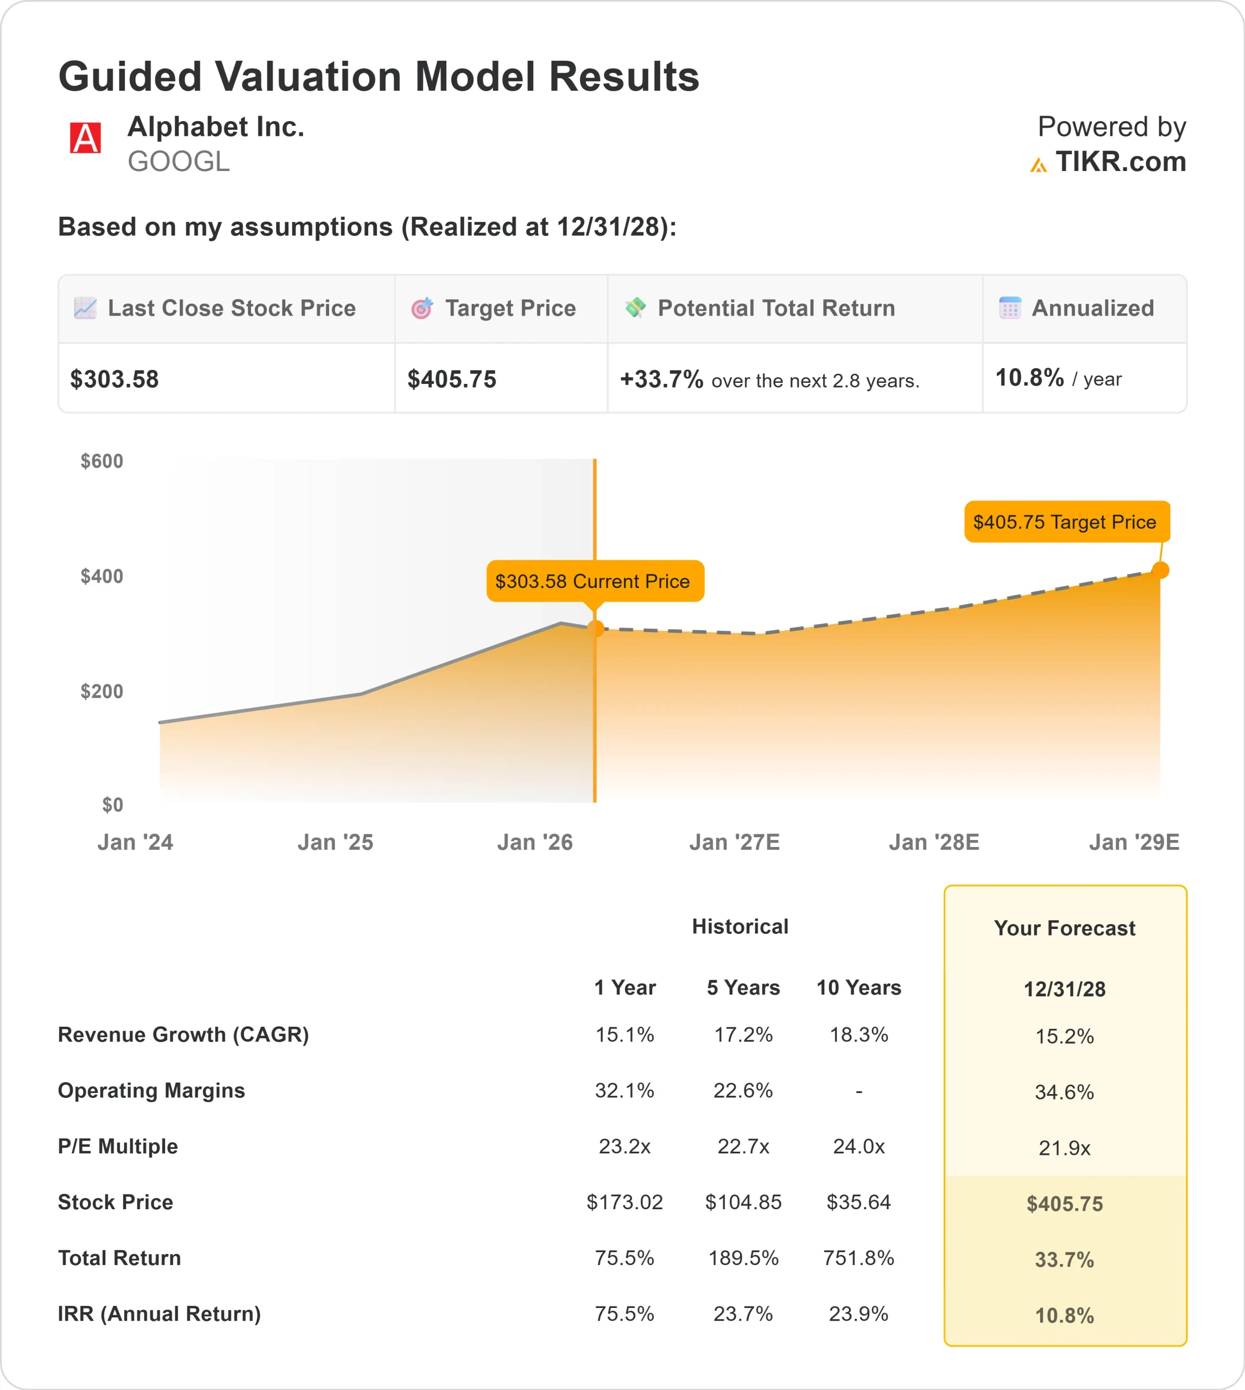1245x1390 pixels.
Task: Click the TIKR orange logo mark
Action: click(1039, 165)
